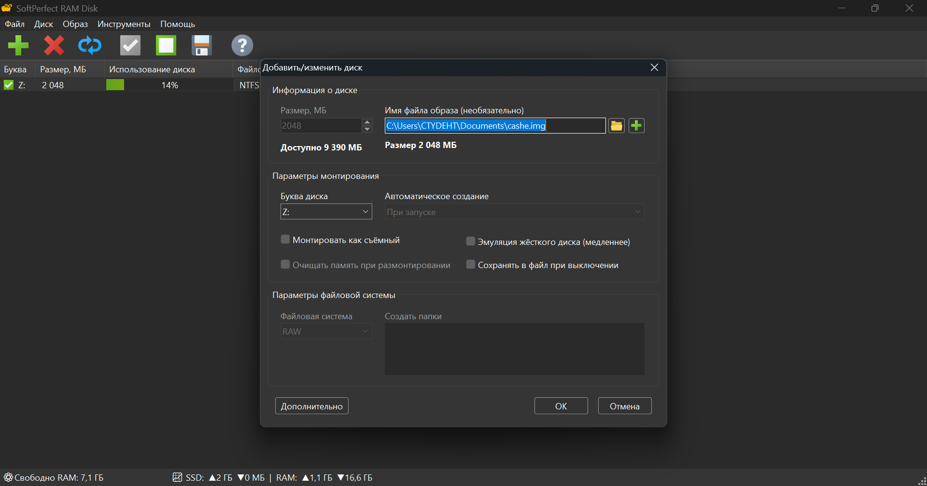Image resolution: width=927 pixels, height=486 pixels.
Task: Click the Создать папки text area
Action: tap(515, 349)
